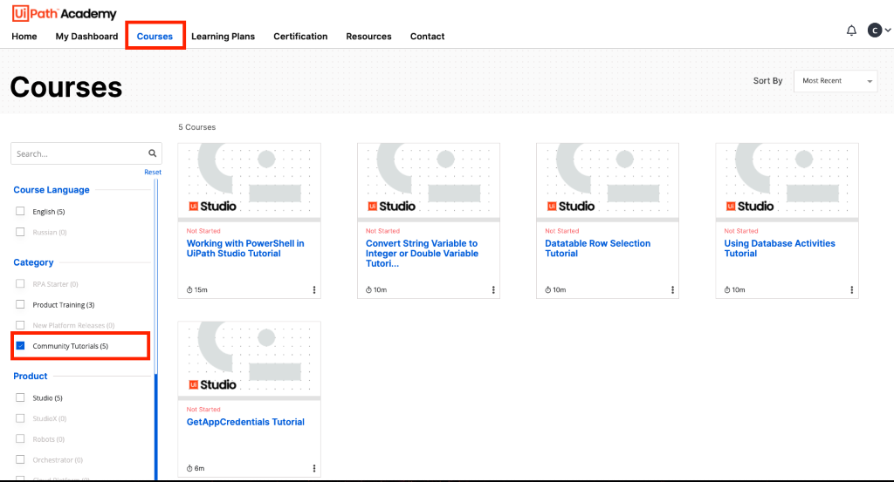The width and height of the screenshot is (894, 482).
Task: Tick the RPA Starter (0) checkbox
Action: (x=20, y=283)
